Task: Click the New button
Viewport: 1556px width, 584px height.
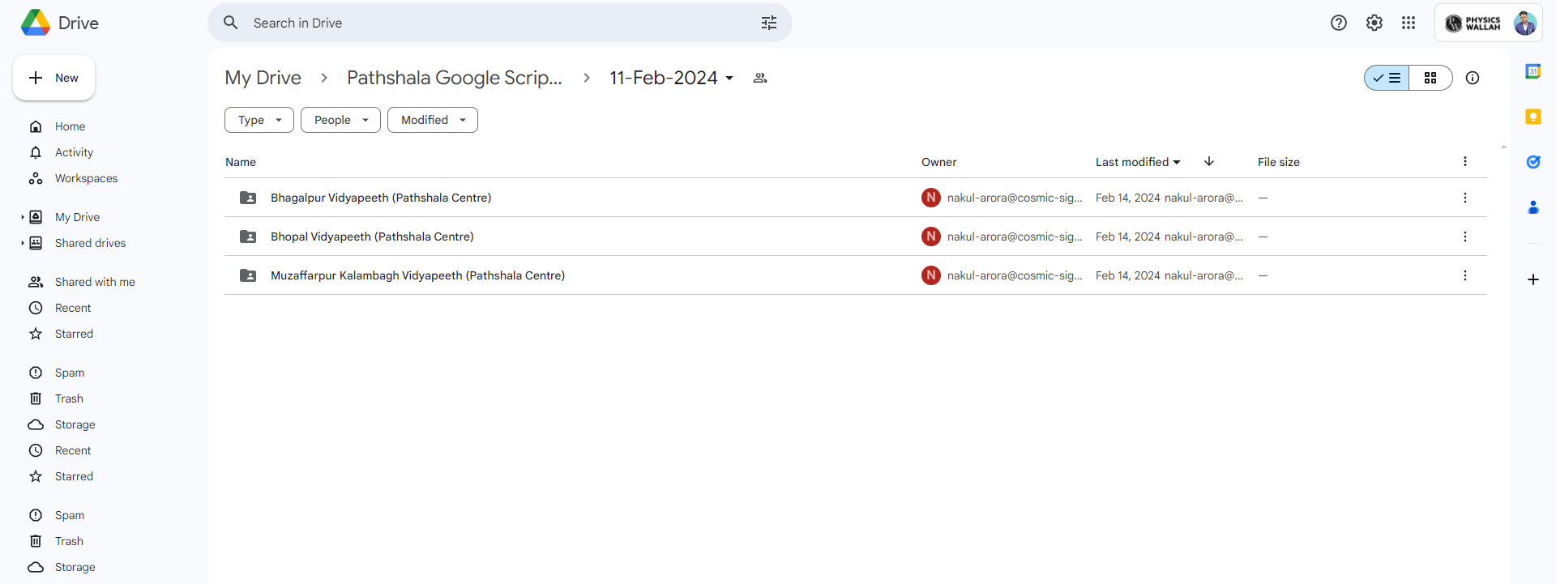Action: [53, 78]
